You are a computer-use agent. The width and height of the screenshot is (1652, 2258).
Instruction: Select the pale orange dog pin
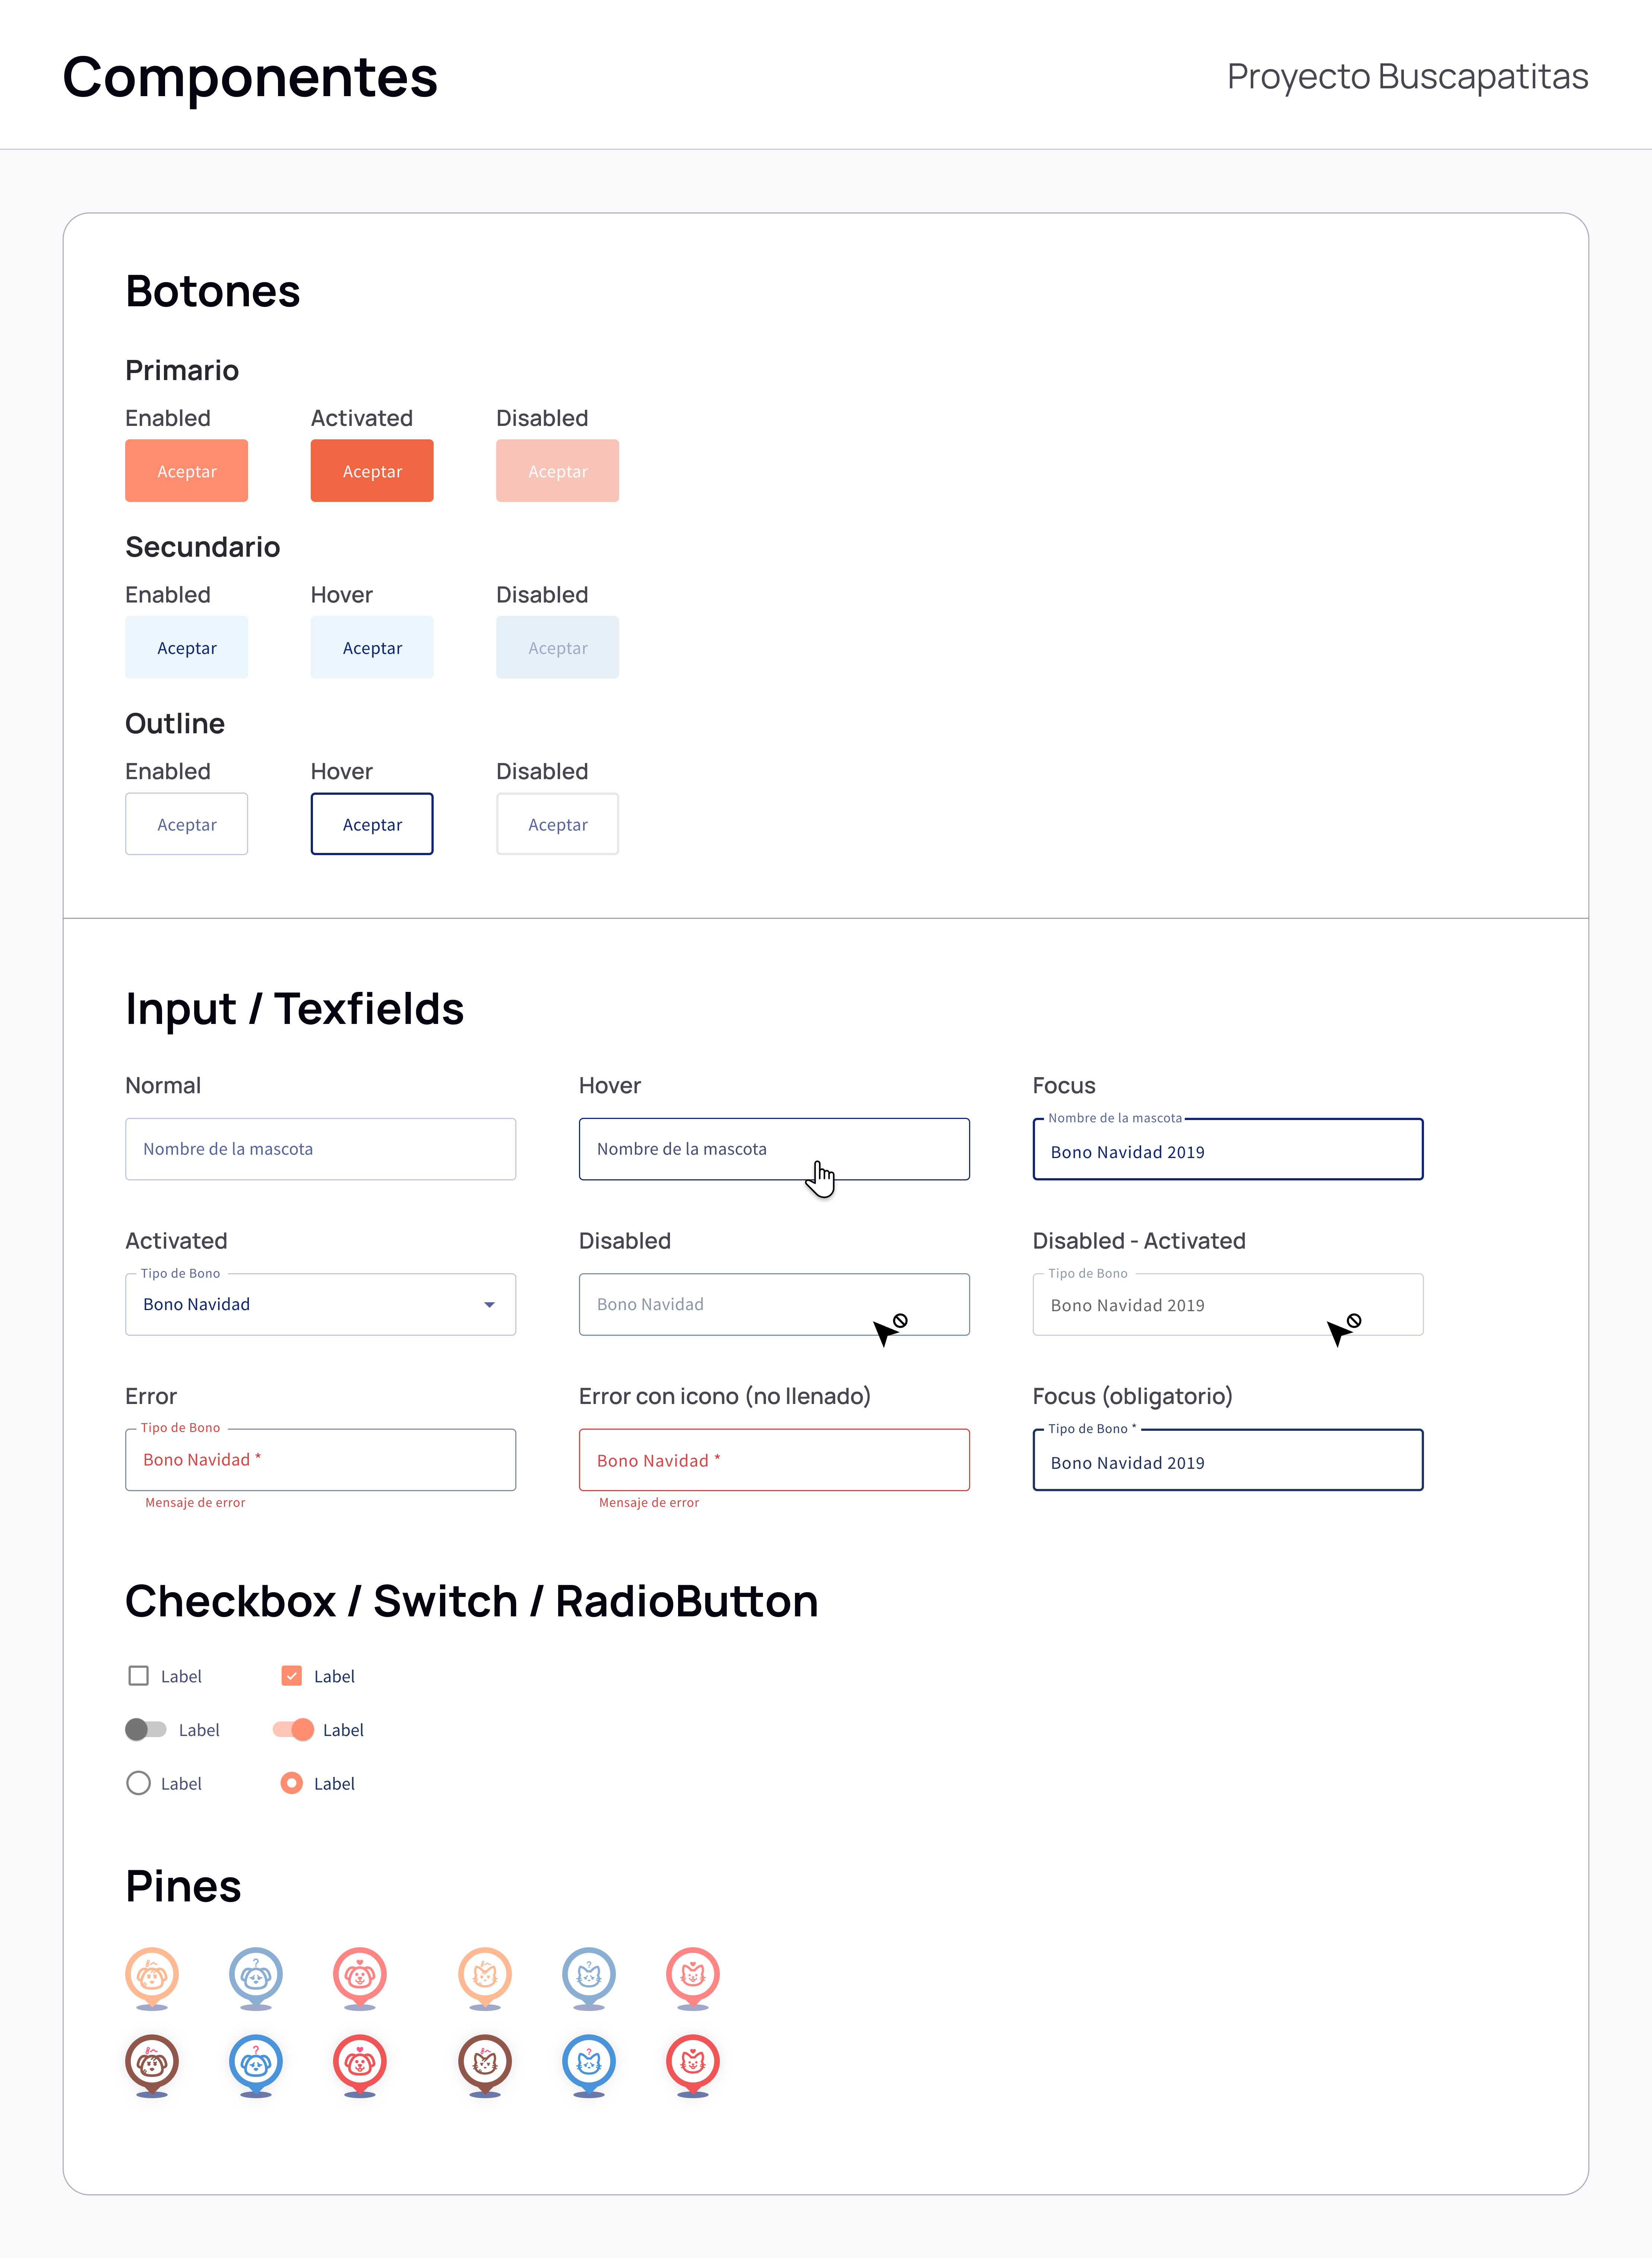tap(152, 1977)
